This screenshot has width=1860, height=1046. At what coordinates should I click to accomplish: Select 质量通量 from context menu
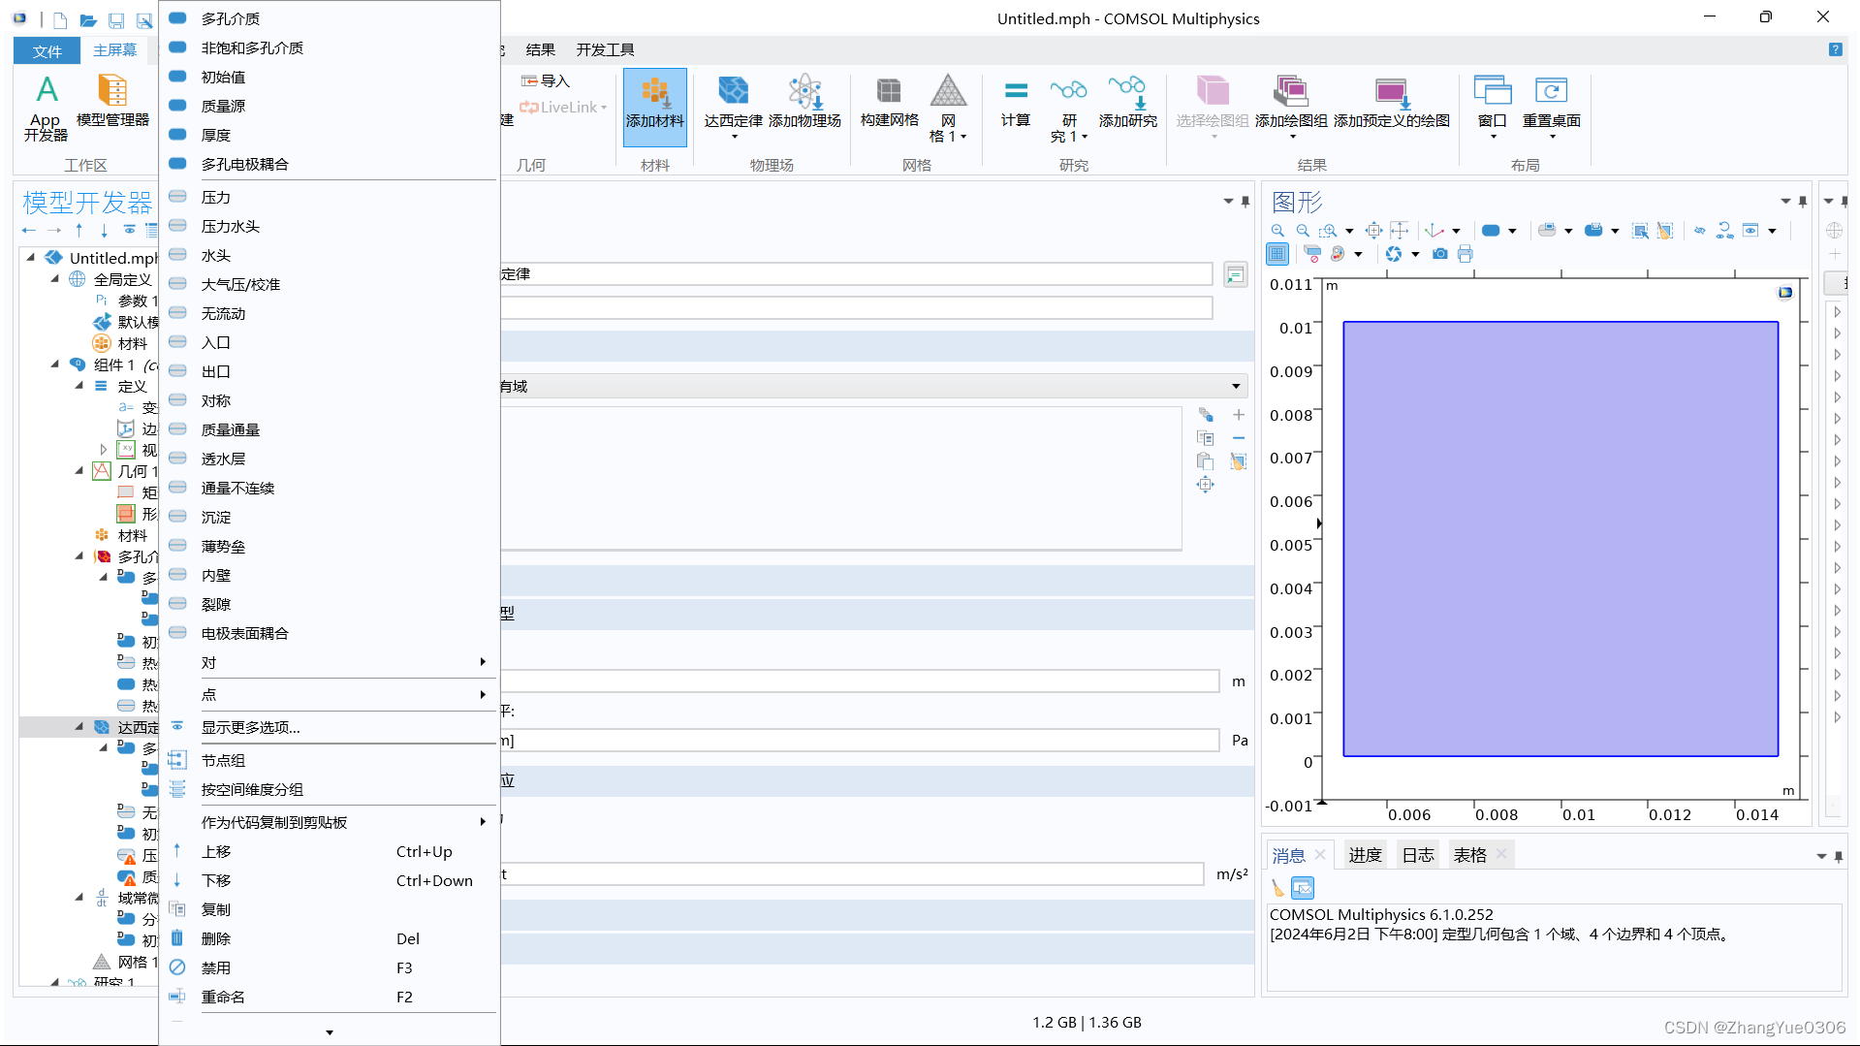pos(330,429)
